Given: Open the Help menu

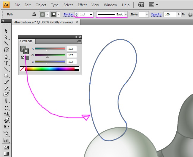Looking at the screenshot, I should point(126,5).
